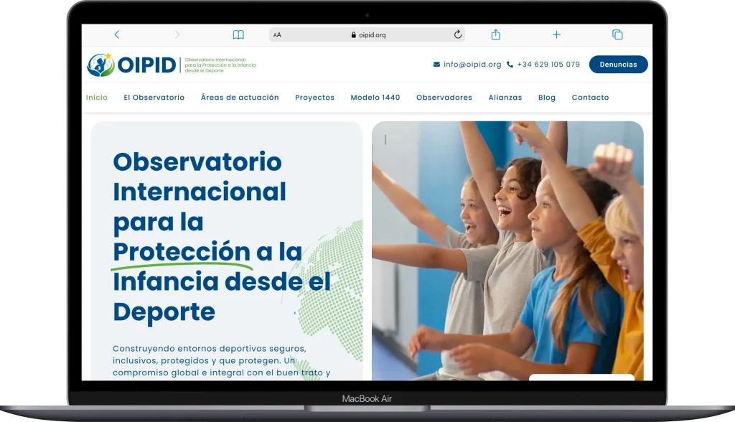This screenshot has height=422, width=735.
Task: Open the Blog menu item
Action: click(546, 98)
